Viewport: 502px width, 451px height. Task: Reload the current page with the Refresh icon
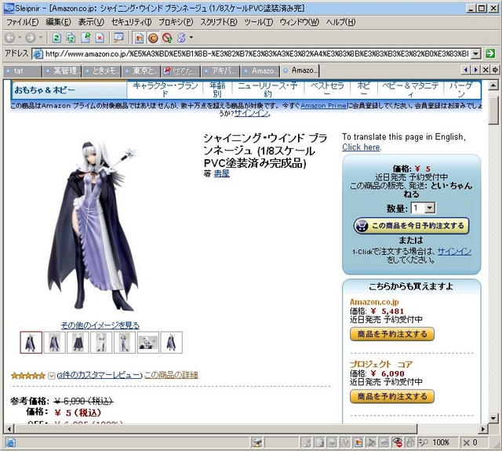(56, 38)
